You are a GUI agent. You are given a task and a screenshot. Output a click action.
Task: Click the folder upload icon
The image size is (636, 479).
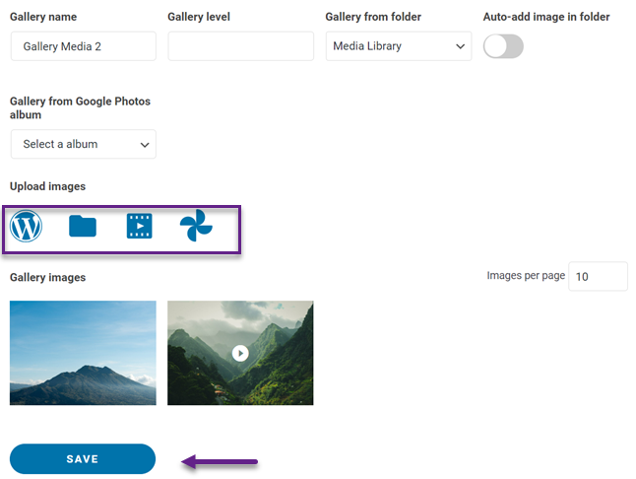tap(83, 227)
